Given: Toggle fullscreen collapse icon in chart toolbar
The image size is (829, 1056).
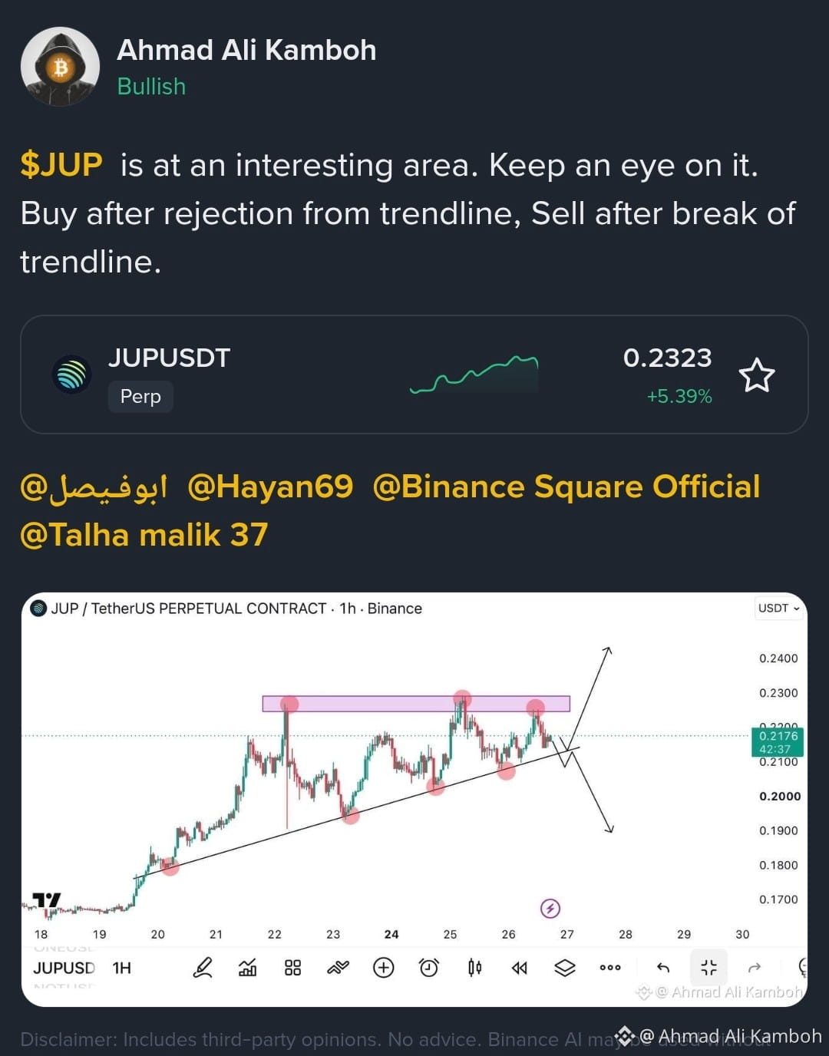Looking at the screenshot, I should 708,968.
